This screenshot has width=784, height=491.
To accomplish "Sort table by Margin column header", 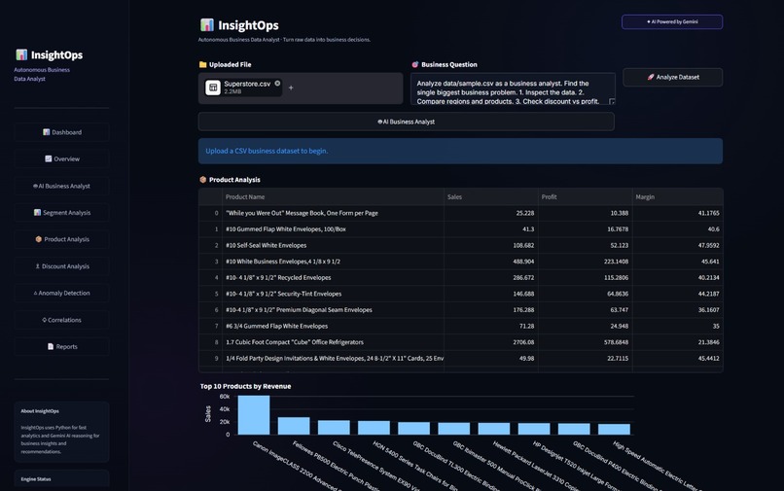I will [x=678, y=197].
